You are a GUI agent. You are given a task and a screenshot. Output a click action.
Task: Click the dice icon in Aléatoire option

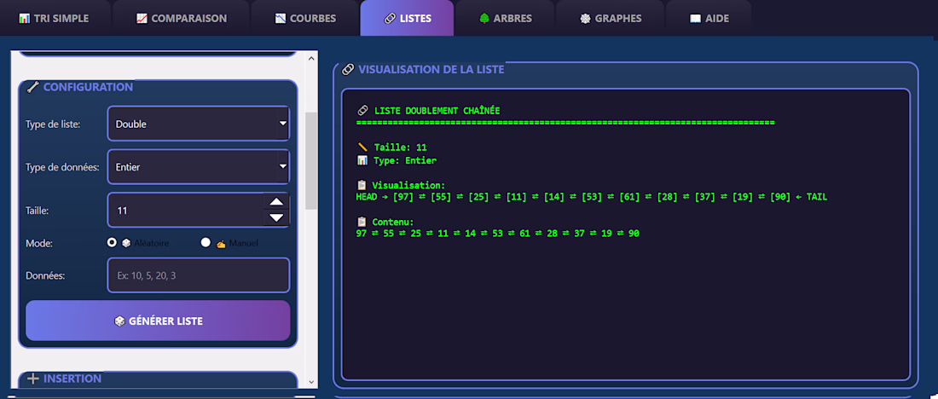click(126, 244)
